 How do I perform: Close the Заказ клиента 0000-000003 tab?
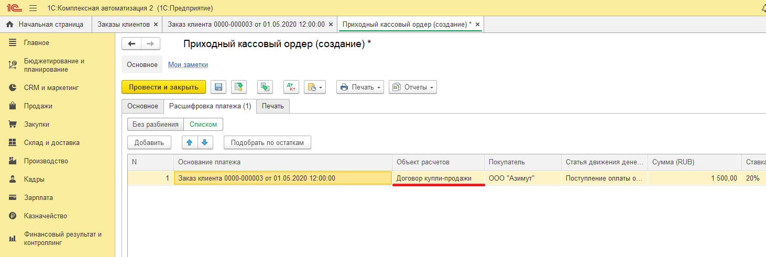pyautogui.click(x=330, y=25)
